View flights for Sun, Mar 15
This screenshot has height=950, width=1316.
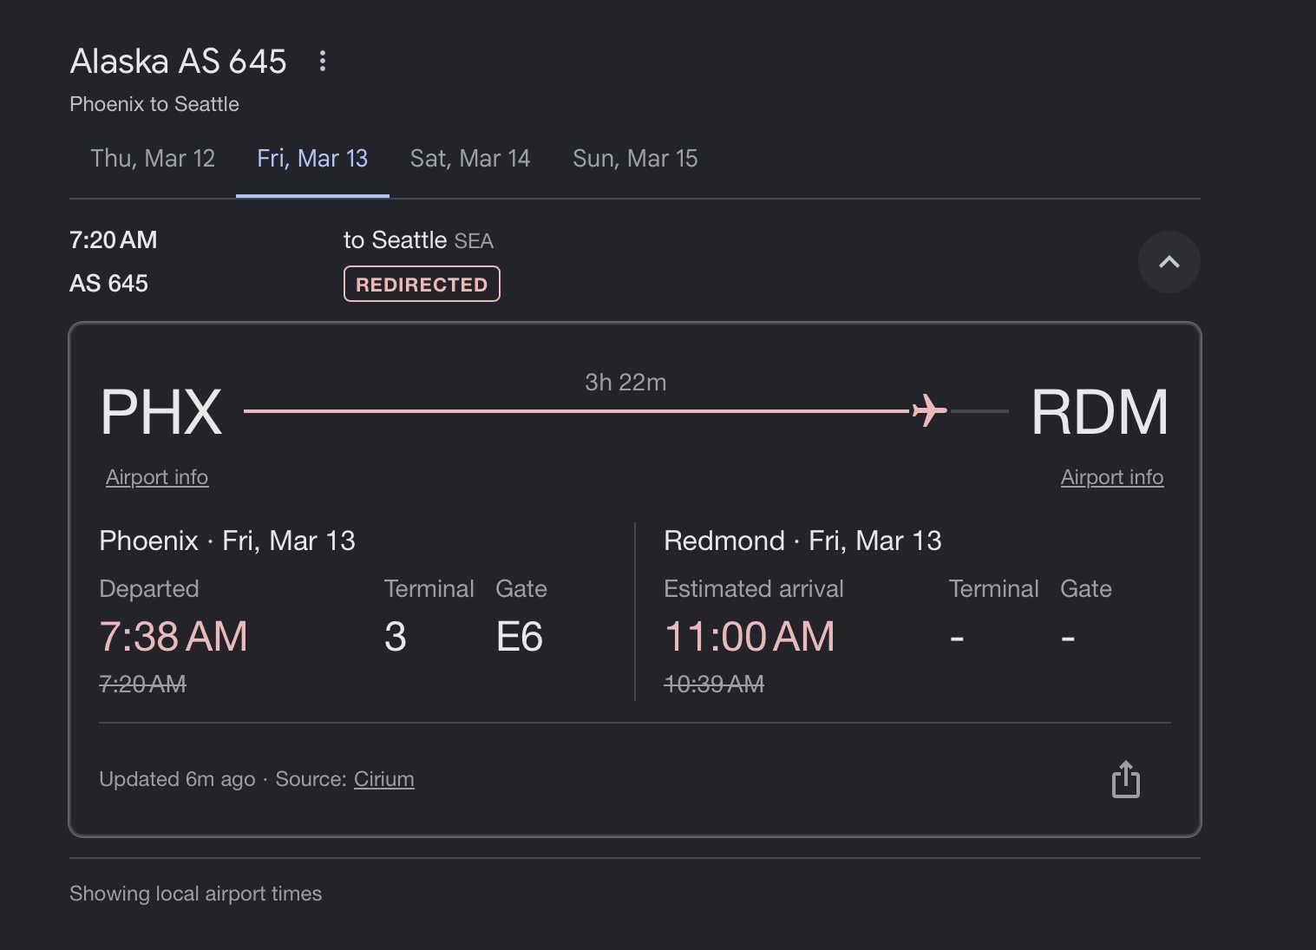point(635,159)
